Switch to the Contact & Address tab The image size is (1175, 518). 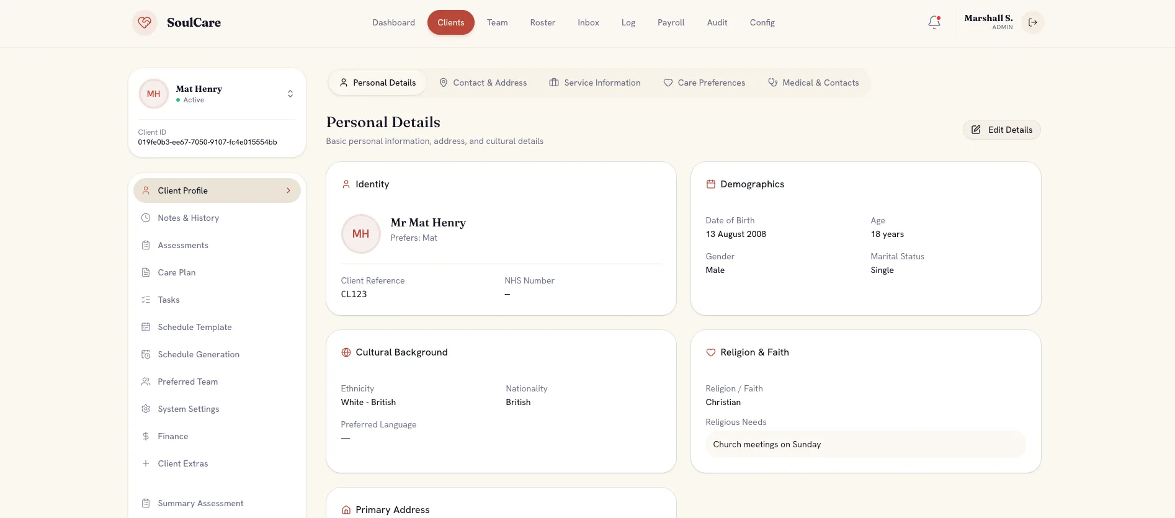point(483,83)
